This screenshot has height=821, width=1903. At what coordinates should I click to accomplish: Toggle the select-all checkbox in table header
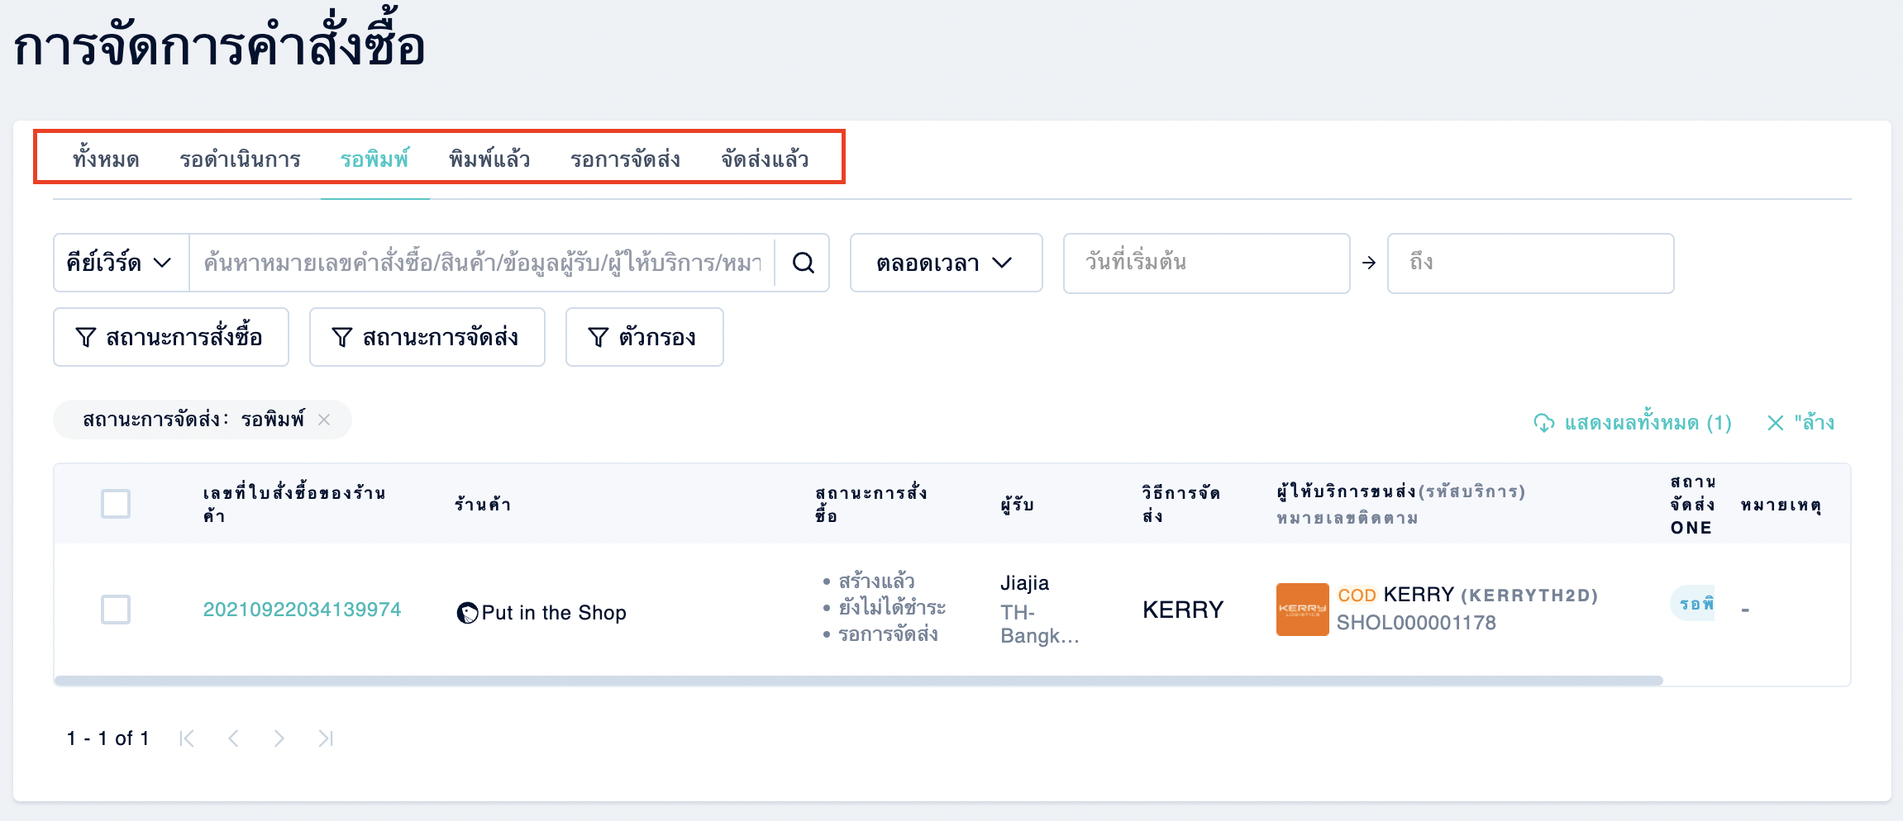(x=116, y=504)
